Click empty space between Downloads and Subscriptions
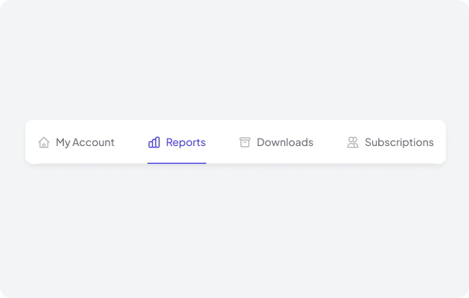 330,142
